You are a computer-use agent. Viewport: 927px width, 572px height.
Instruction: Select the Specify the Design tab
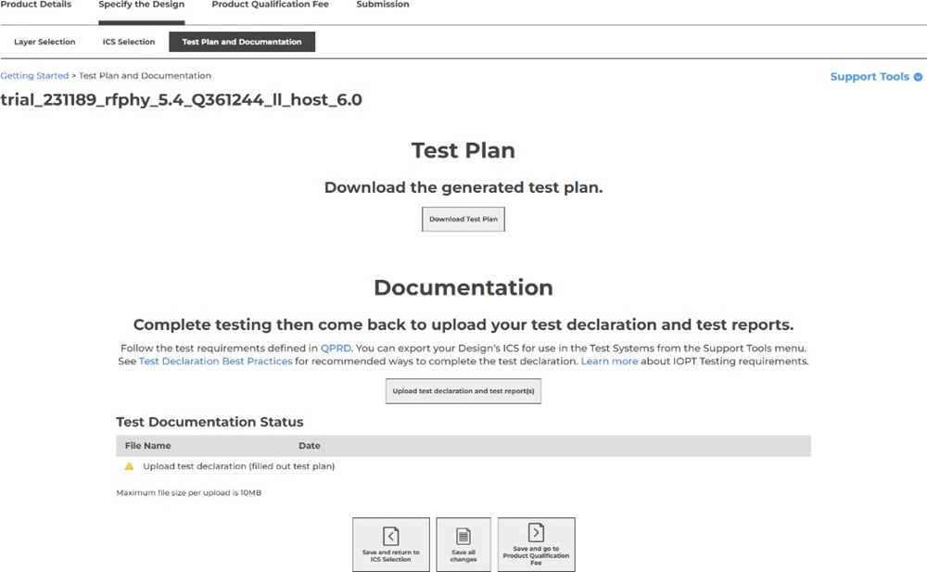[141, 5]
